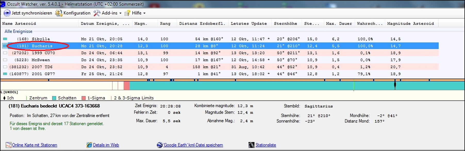Click the Add-ins wrench tools icon
The image size is (465, 151).
click(x=97, y=13)
